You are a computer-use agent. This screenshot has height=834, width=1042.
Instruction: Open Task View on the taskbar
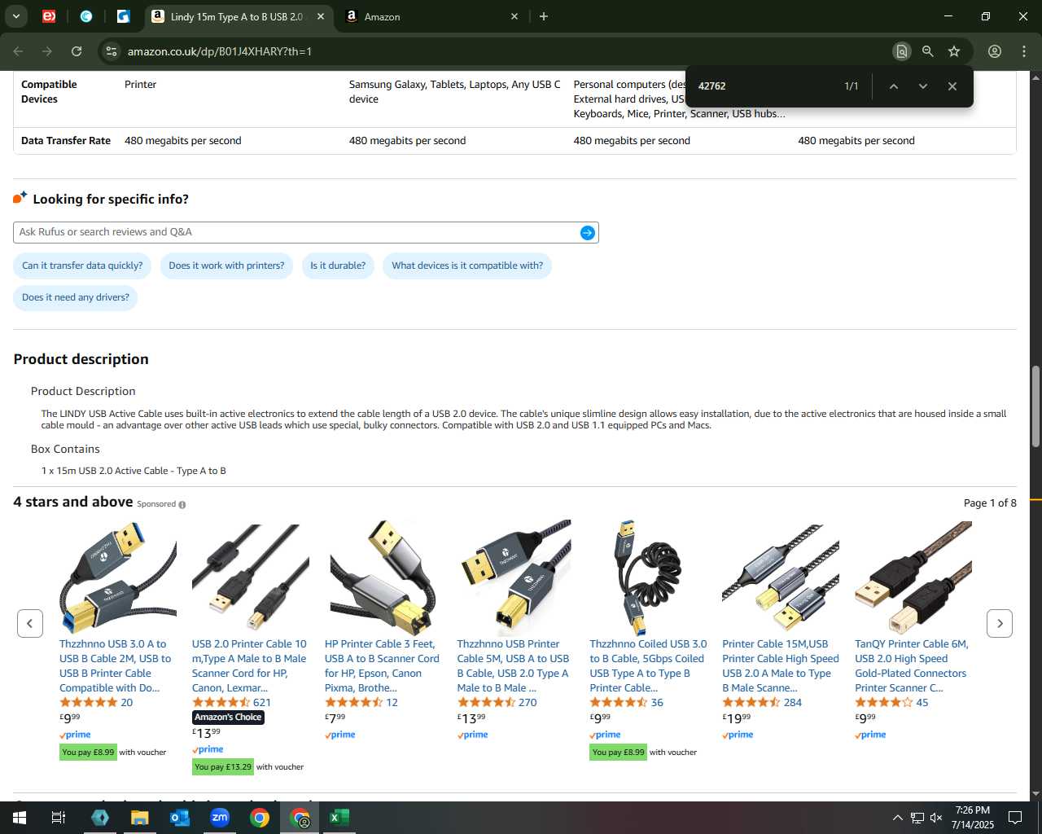(59, 818)
